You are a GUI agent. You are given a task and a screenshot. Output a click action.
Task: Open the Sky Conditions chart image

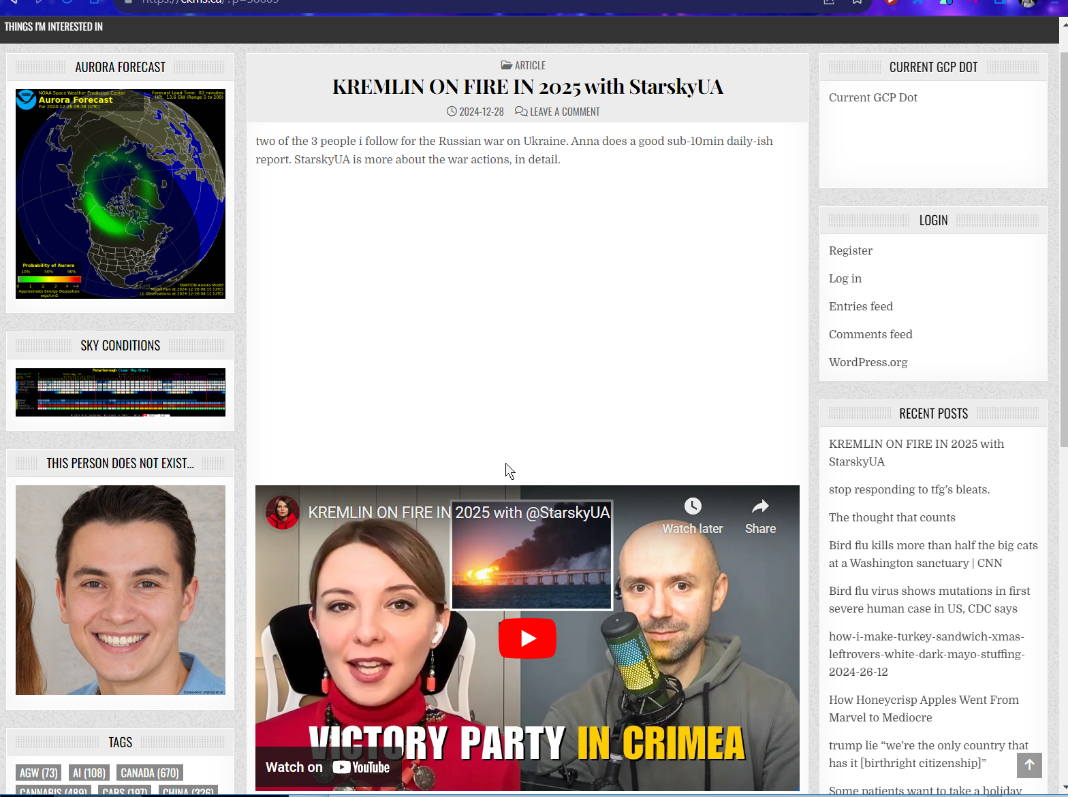(121, 393)
